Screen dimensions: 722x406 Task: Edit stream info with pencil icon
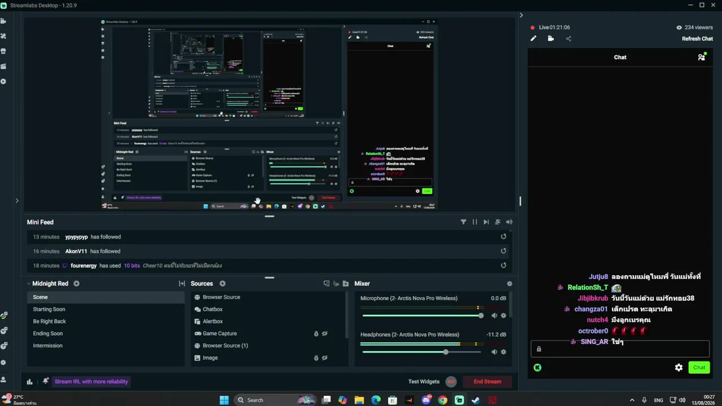coord(533,38)
